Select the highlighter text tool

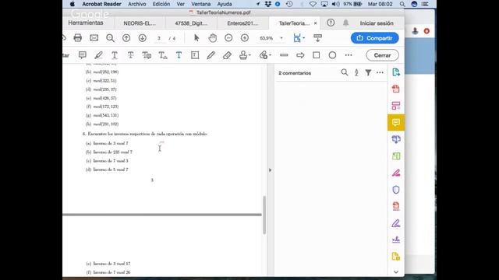coord(98,55)
